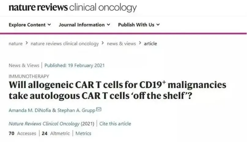Click Cite this article link
Image resolution: width=247 pixels, height=142 pixels.
tap(115, 124)
